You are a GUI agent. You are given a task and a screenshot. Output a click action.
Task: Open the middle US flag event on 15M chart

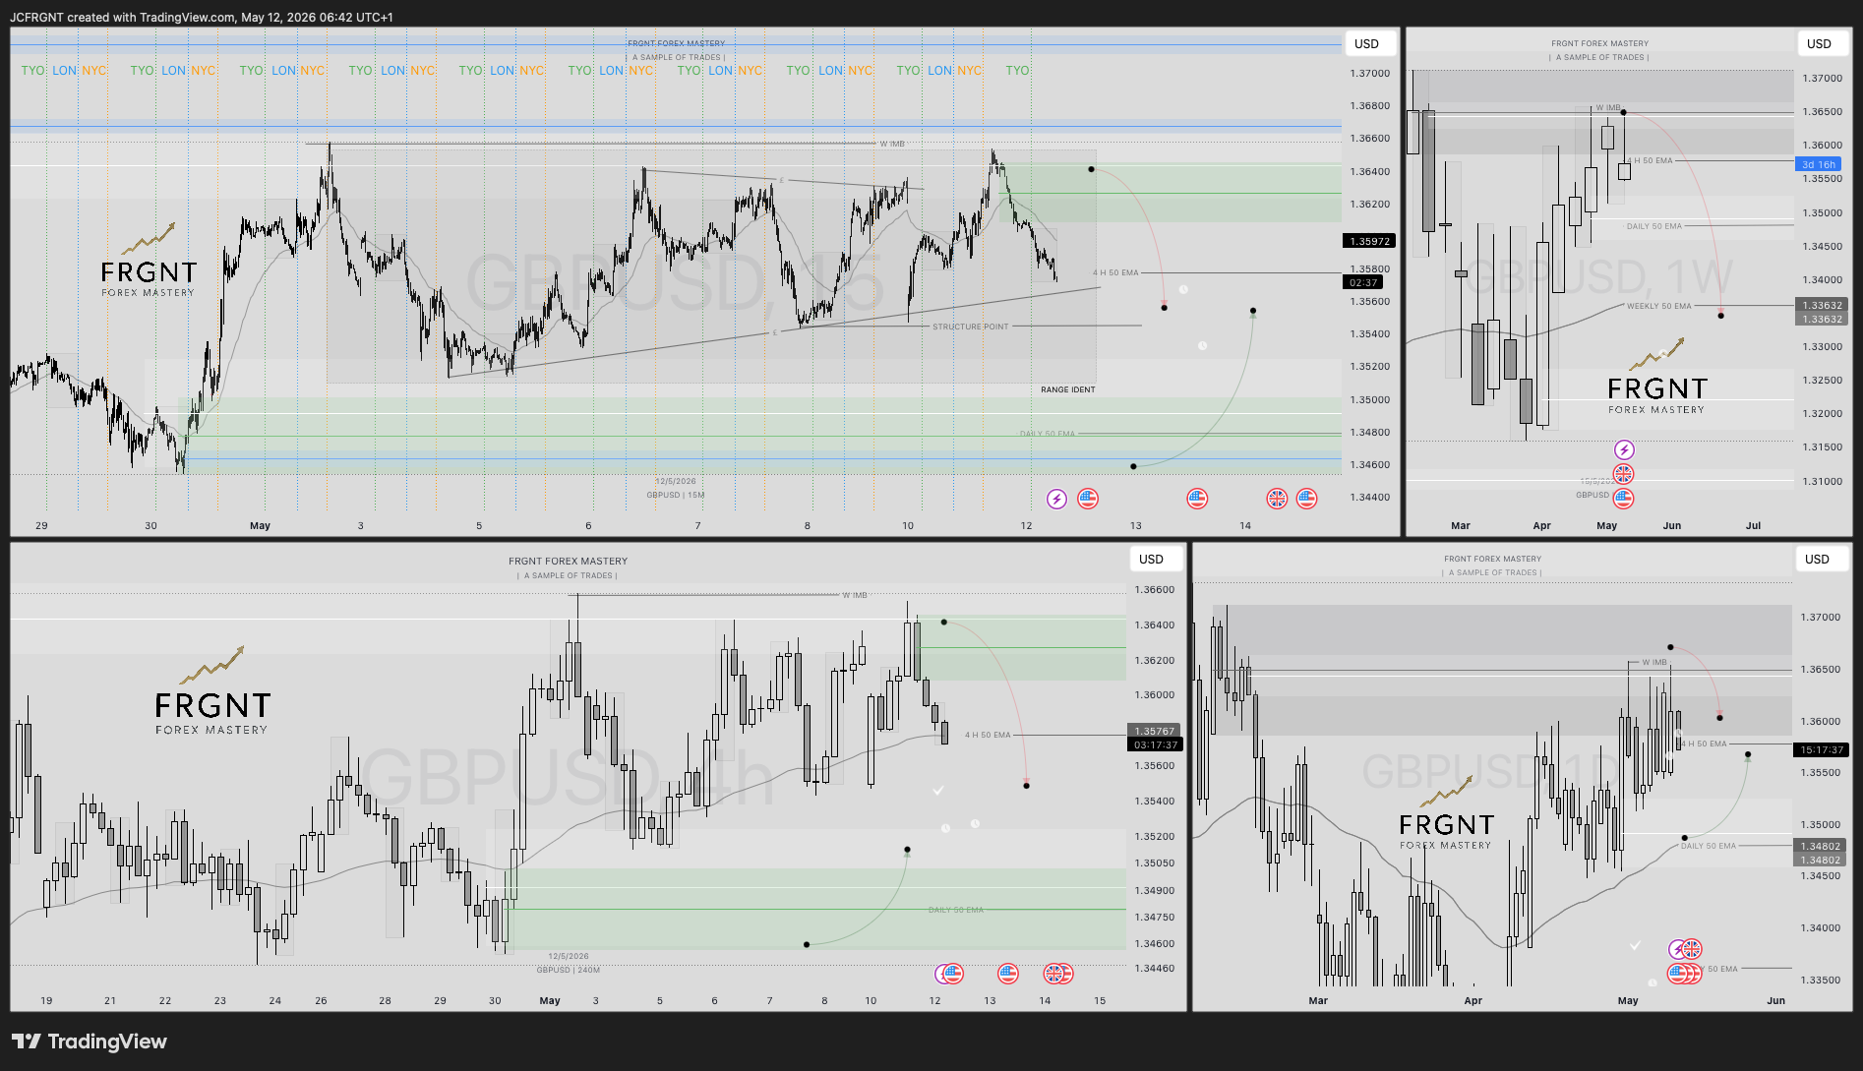[1197, 499]
